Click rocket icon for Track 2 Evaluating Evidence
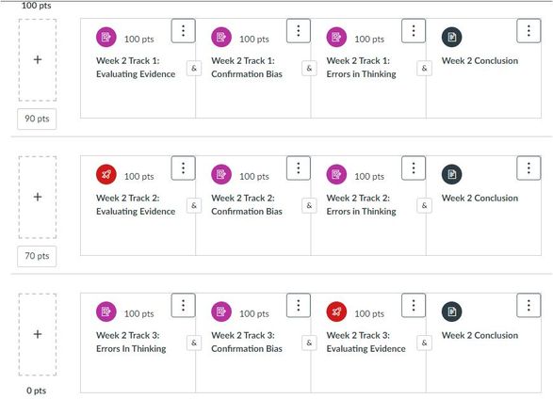553x399 pixels. (106, 174)
